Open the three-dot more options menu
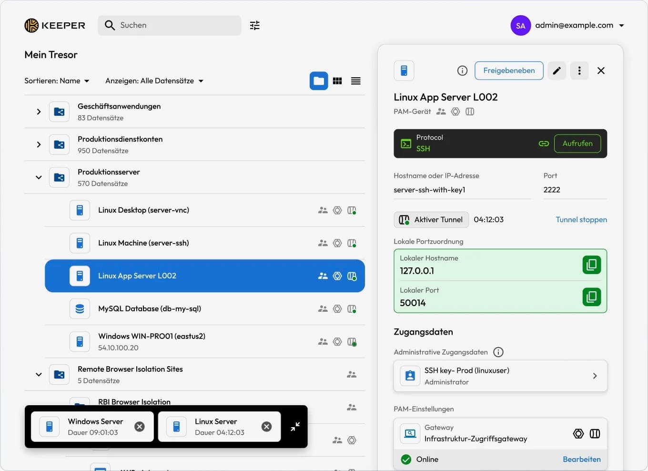This screenshot has width=648, height=471. pos(579,71)
